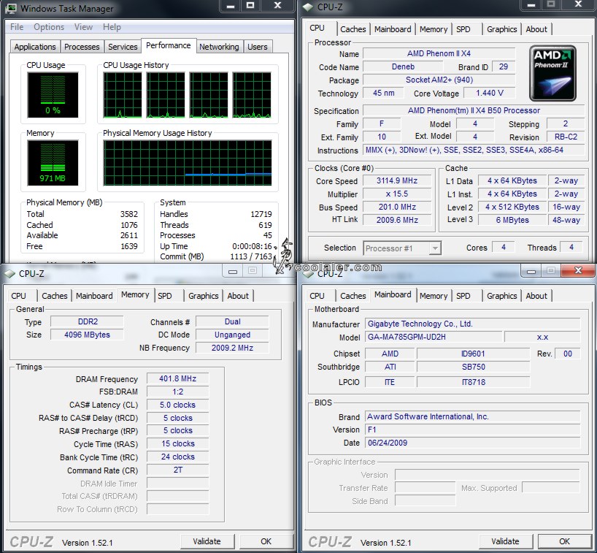Open Caches tab in the CPU-Z window showing Processor
The height and width of the screenshot is (553, 597).
(x=353, y=29)
